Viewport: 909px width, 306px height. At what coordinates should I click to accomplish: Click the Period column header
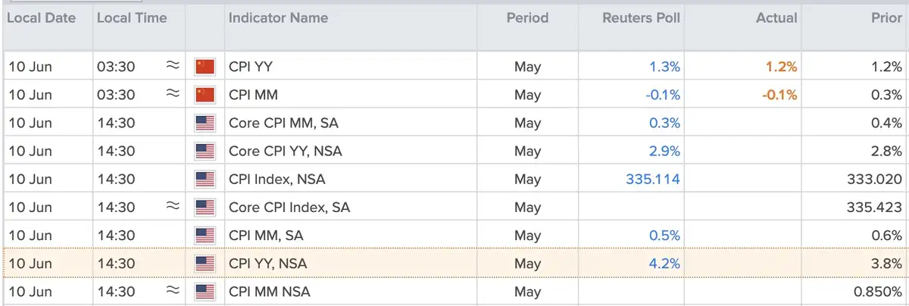[527, 18]
